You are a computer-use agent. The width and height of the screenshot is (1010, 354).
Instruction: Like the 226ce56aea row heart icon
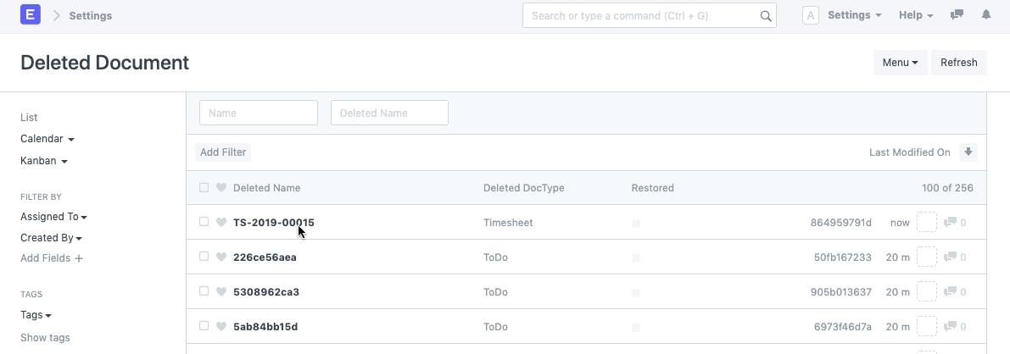pyautogui.click(x=221, y=257)
